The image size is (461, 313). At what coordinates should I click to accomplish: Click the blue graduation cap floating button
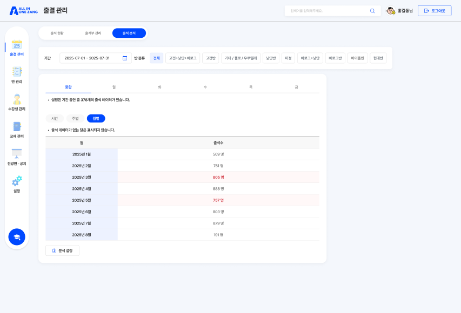[17, 237]
